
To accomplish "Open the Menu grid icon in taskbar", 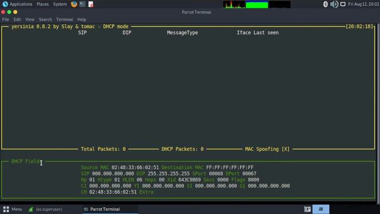I will 6,209.
